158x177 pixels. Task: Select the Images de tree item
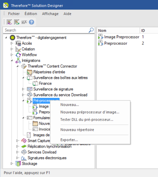point(41,135)
